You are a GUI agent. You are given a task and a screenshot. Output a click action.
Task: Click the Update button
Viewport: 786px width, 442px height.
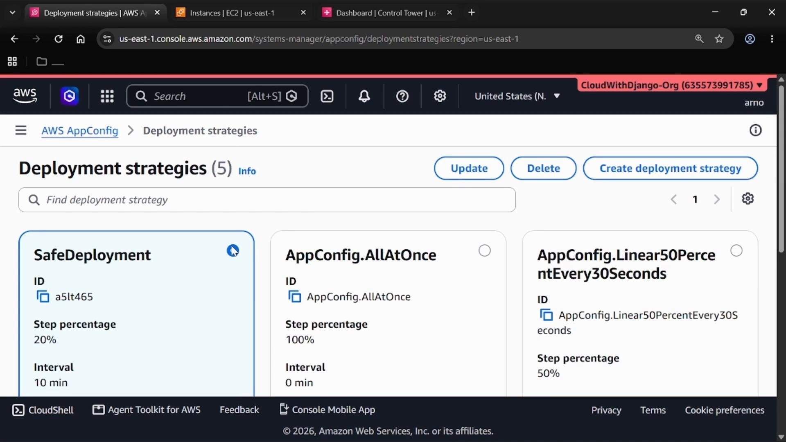pyautogui.click(x=469, y=168)
